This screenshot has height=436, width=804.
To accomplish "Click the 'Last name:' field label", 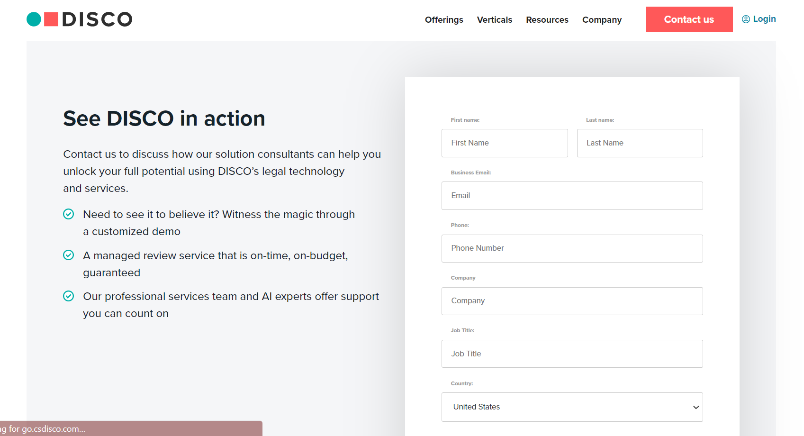I will tap(600, 120).
